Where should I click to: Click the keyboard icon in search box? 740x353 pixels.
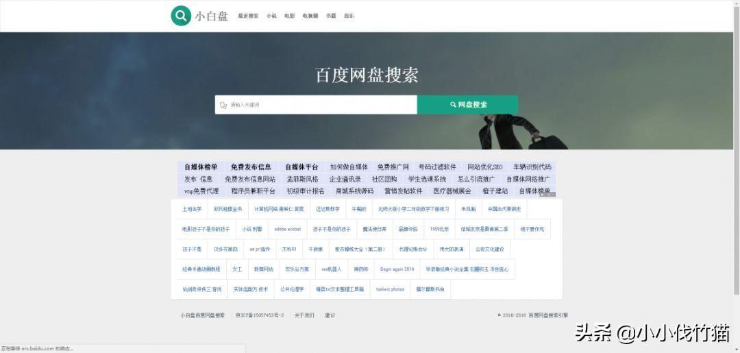pos(223,105)
